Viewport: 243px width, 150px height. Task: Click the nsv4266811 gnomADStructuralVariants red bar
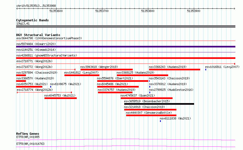coord(126,58)
